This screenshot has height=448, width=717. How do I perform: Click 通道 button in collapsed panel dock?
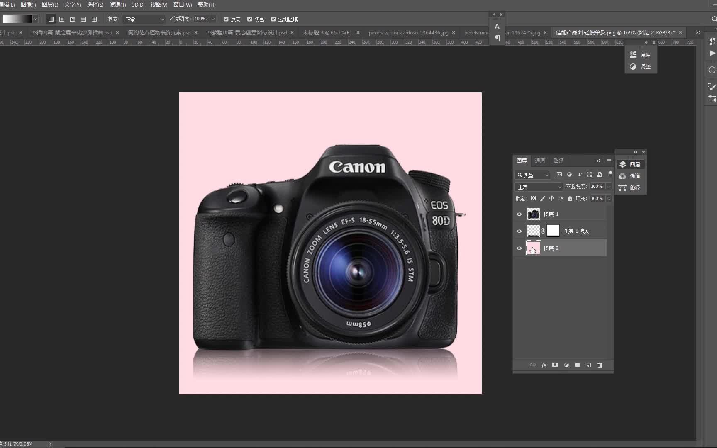point(630,176)
